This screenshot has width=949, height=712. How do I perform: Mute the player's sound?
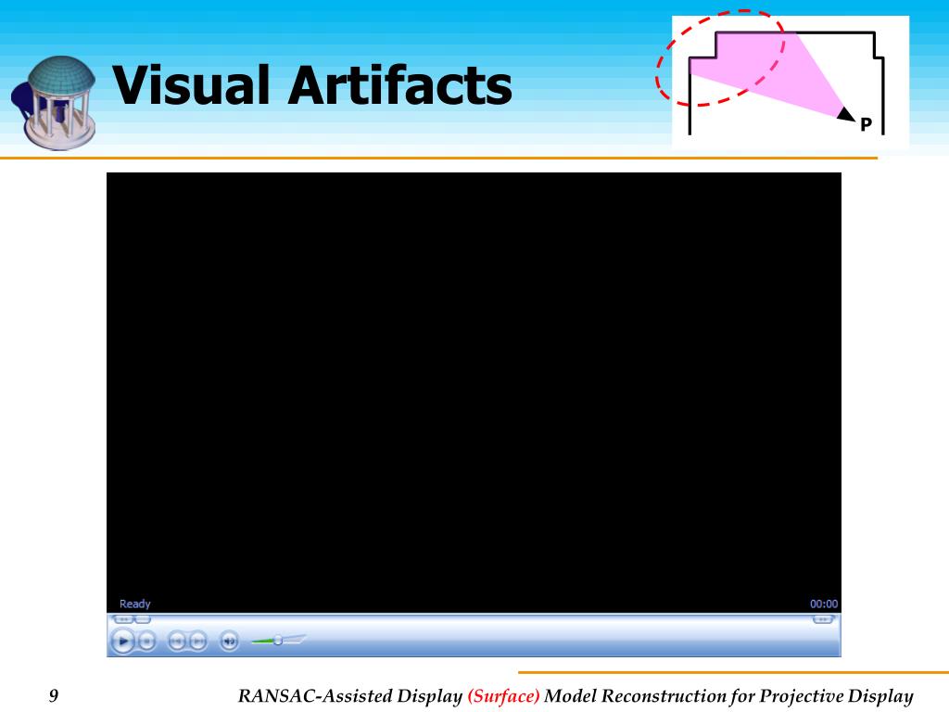230,641
